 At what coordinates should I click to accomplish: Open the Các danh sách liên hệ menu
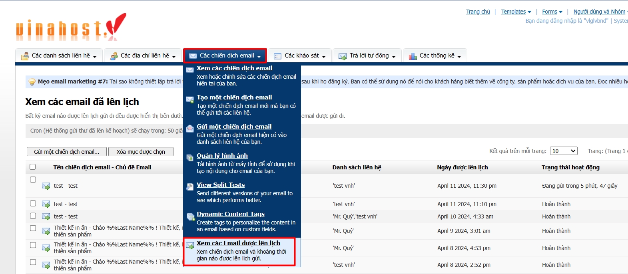click(59, 56)
